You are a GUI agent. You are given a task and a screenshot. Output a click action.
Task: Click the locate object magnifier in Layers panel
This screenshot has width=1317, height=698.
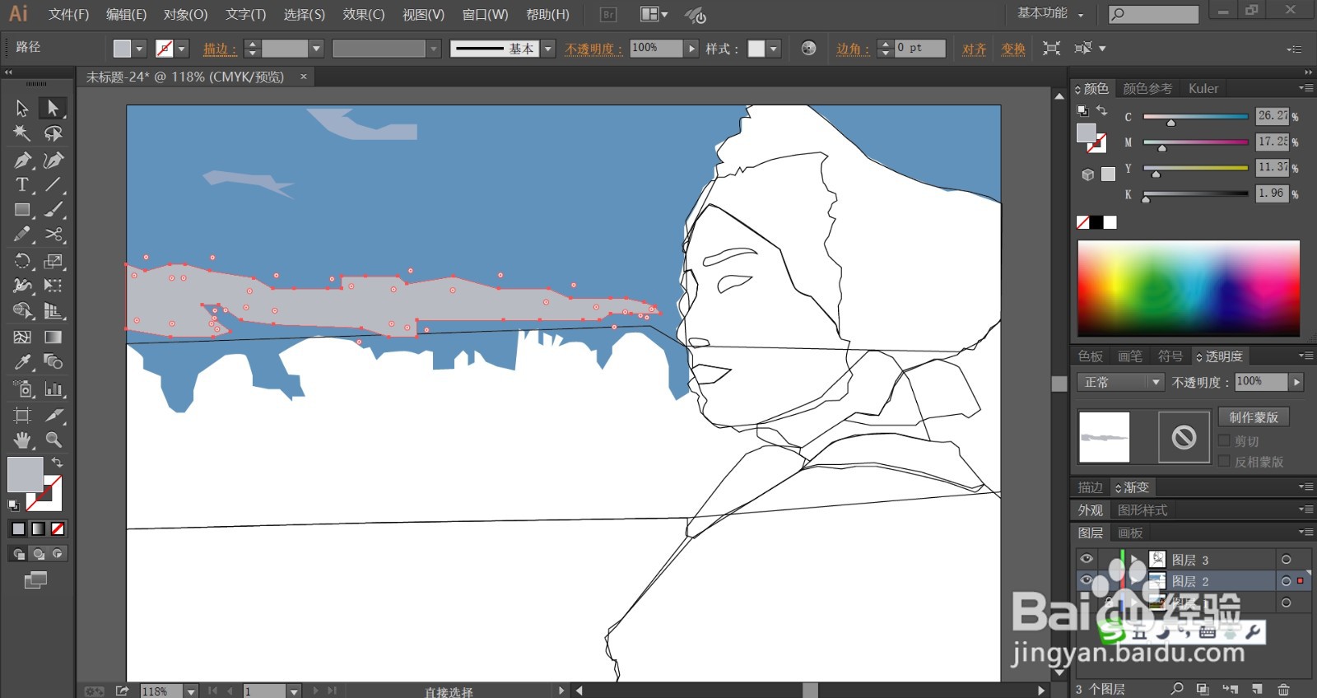tap(1177, 689)
